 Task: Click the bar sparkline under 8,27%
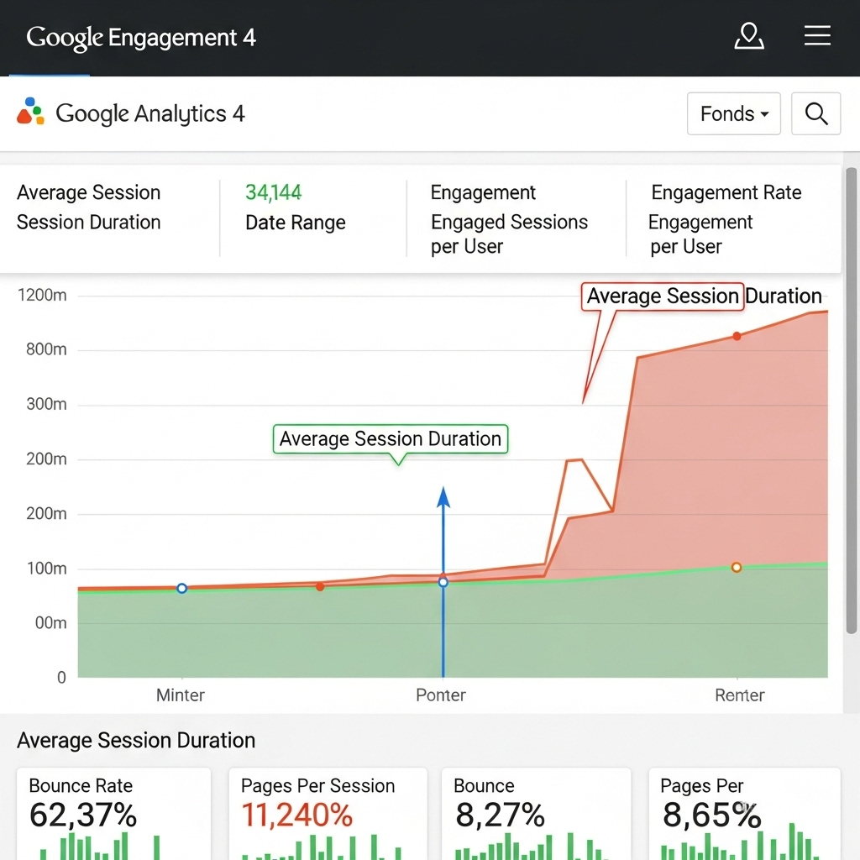(531, 847)
